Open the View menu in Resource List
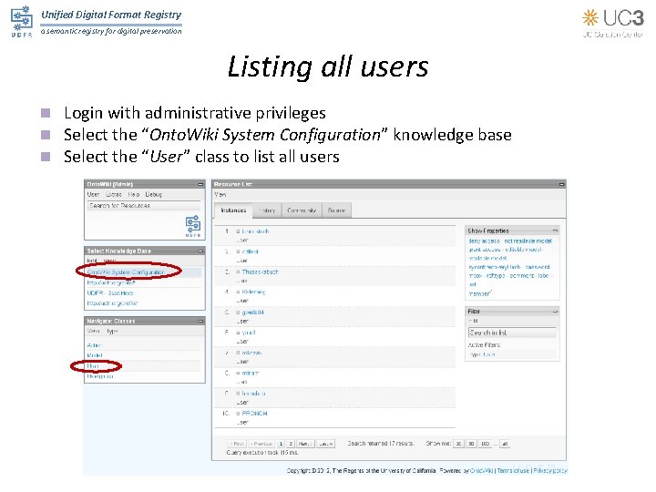Screen dimensions: 656x492 220,195
